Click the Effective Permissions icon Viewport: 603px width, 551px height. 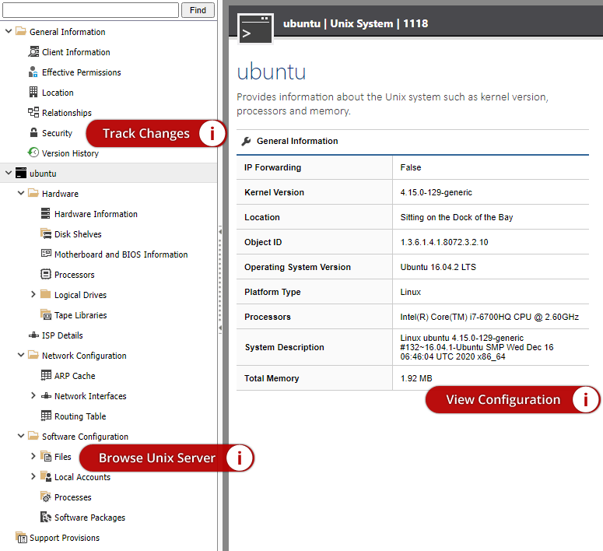pos(33,72)
